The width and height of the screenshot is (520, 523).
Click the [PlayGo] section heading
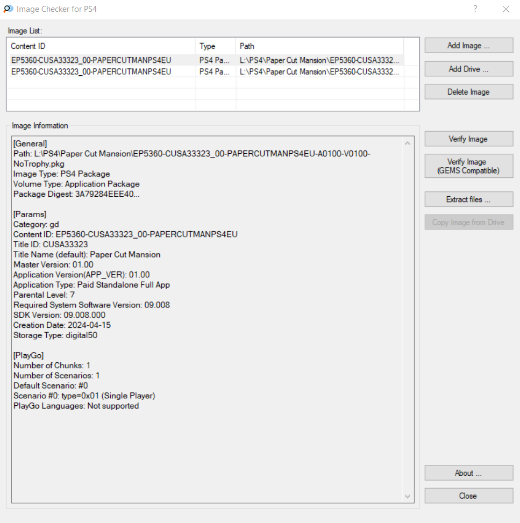point(29,355)
